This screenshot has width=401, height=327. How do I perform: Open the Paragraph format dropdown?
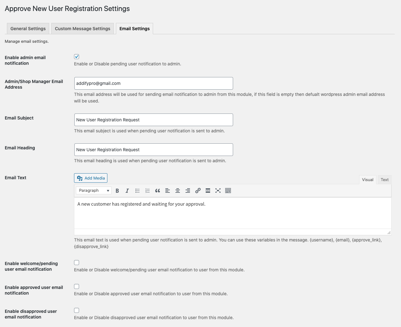click(93, 191)
